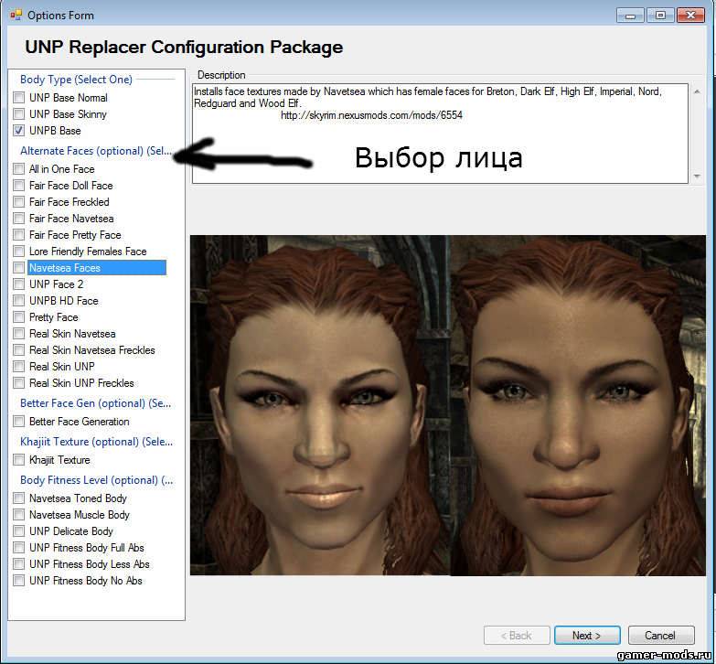Minimize the Options Form window
The width and height of the screenshot is (716, 664).
tap(630, 16)
